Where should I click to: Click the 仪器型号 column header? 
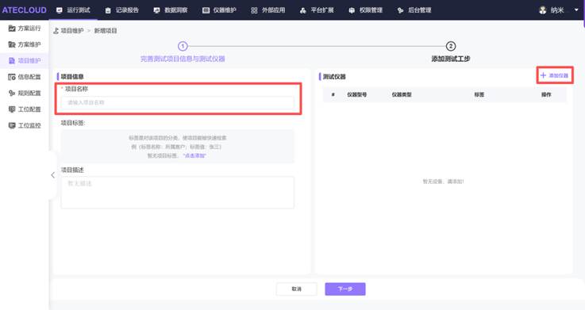coord(356,94)
